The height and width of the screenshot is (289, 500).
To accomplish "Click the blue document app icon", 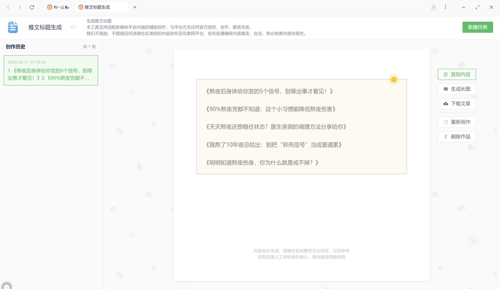I will (x=13, y=27).
